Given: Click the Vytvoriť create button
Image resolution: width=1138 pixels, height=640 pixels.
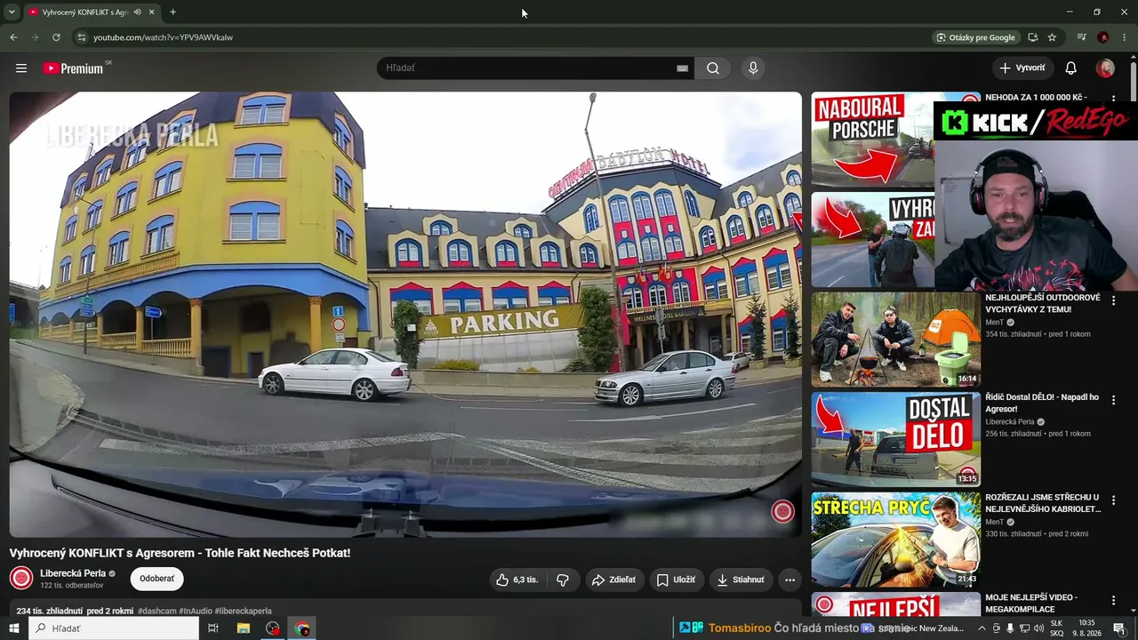Looking at the screenshot, I should (1022, 68).
